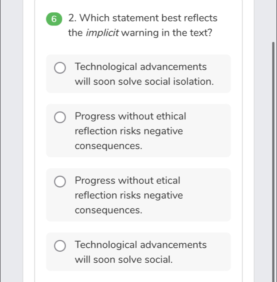Click "Technological advancements" in the last option
The image size is (277, 282).
[141, 244]
